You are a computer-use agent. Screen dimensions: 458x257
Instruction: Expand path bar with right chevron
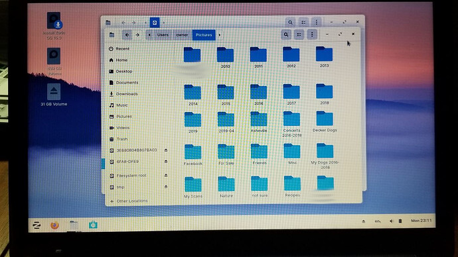click(x=220, y=35)
